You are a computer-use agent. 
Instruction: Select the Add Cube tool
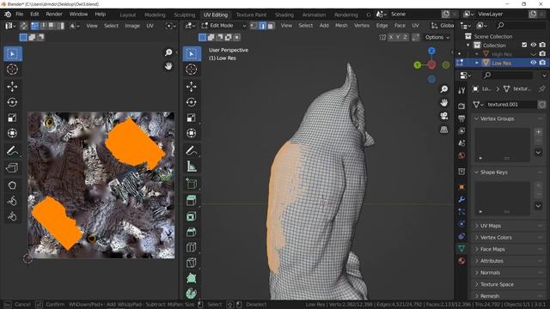click(192, 183)
